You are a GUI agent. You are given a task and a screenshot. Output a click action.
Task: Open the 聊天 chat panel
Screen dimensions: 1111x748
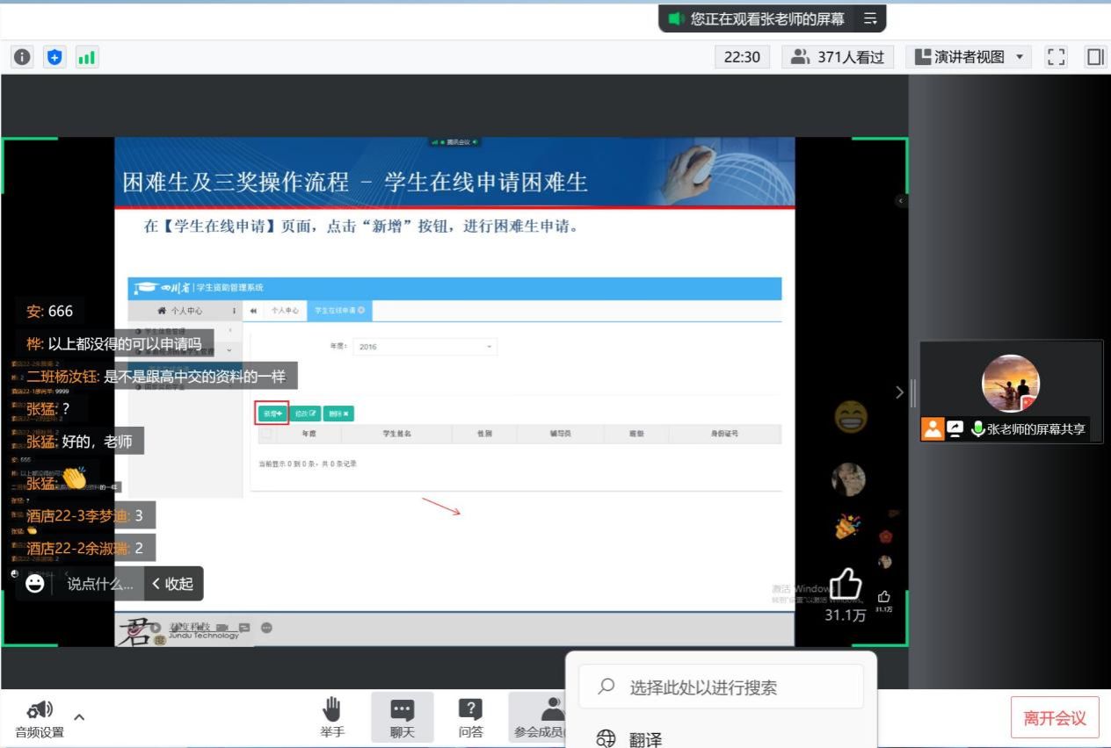[x=402, y=717]
